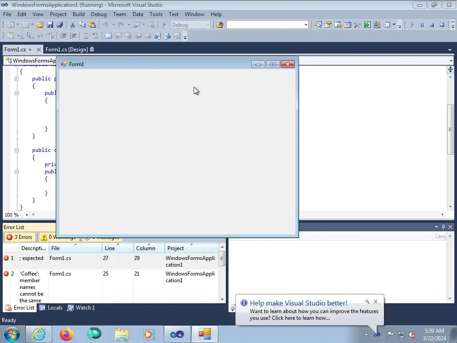Open Start Page with the green arrow icon
Screen dimensions: 457x343
[367, 25]
